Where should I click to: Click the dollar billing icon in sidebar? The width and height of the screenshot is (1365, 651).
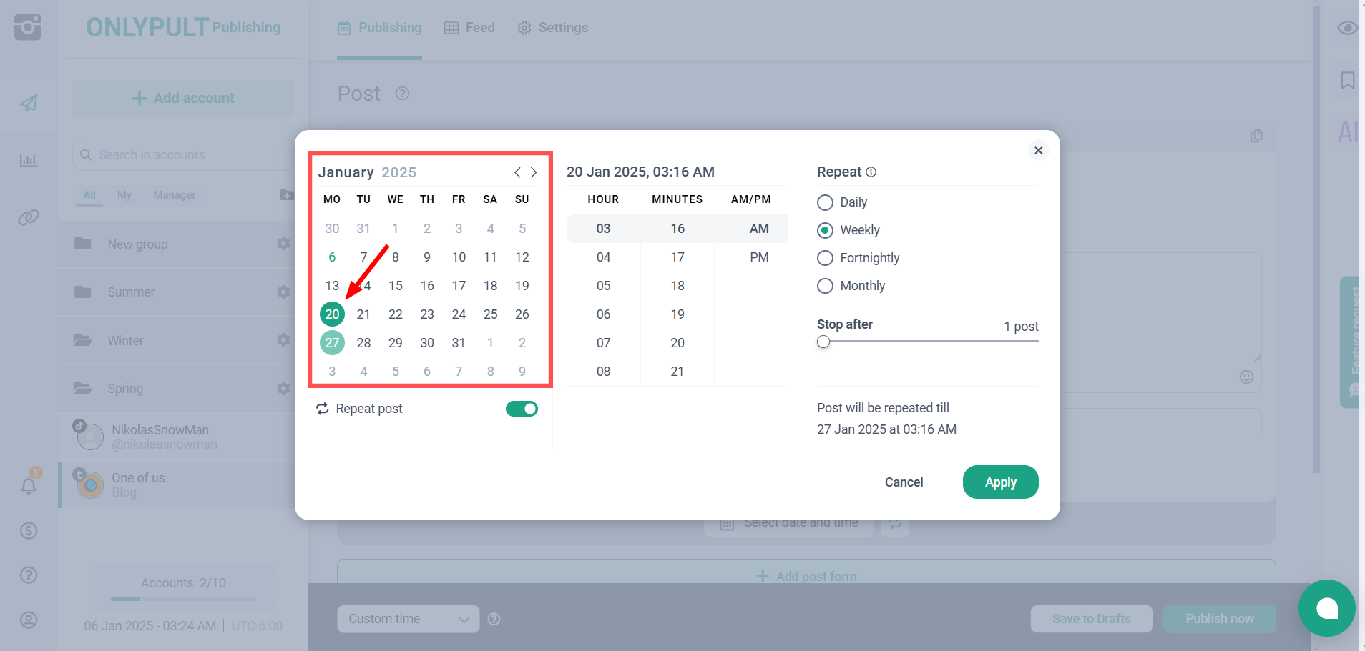(x=29, y=531)
